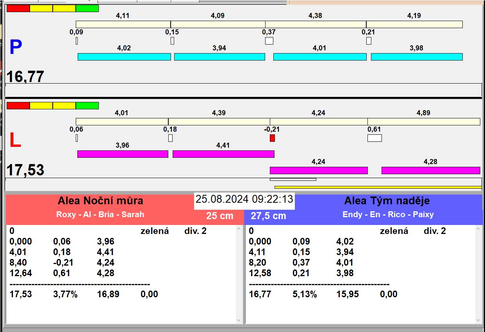Click the blue P lane letter

[16, 47]
